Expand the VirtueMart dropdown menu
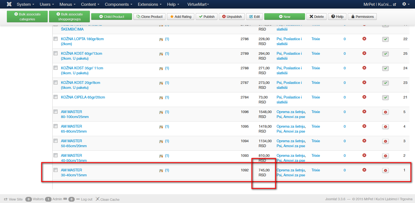The height and width of the screenshot is (203, 415). pos(198,4)
